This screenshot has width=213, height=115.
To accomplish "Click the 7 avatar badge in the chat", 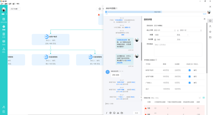I will [108, 72].
